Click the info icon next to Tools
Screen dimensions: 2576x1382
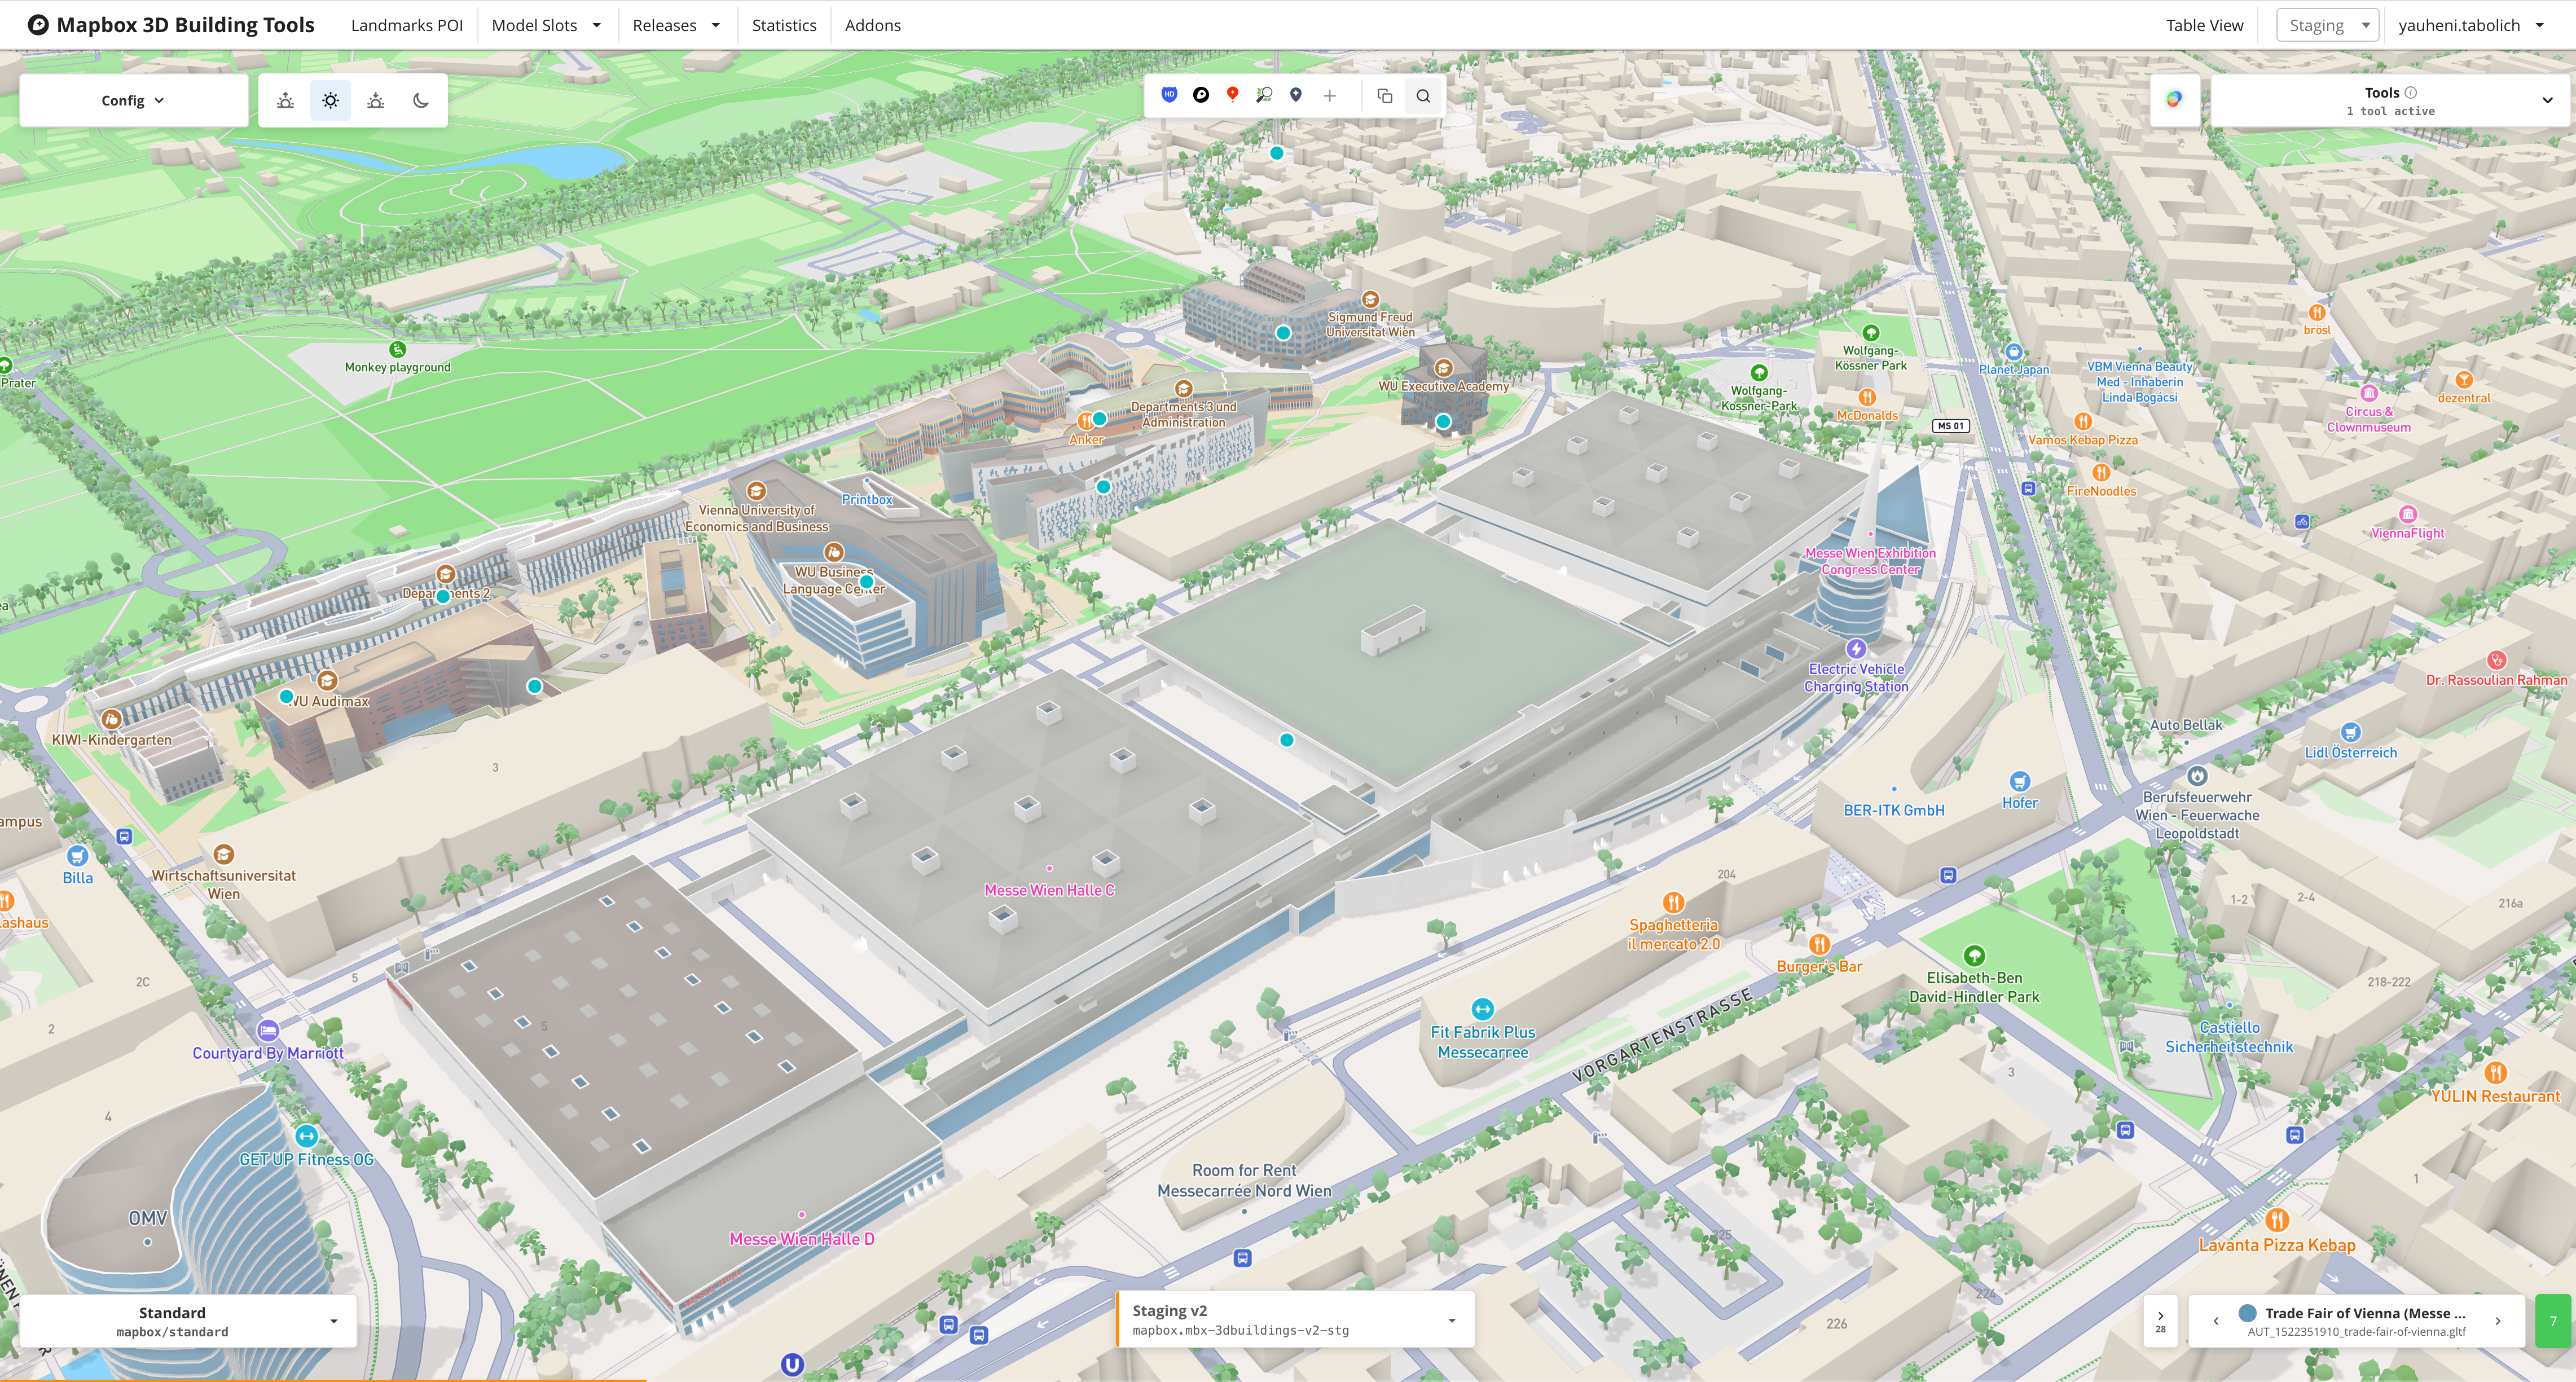click(x=2411, y=92)
